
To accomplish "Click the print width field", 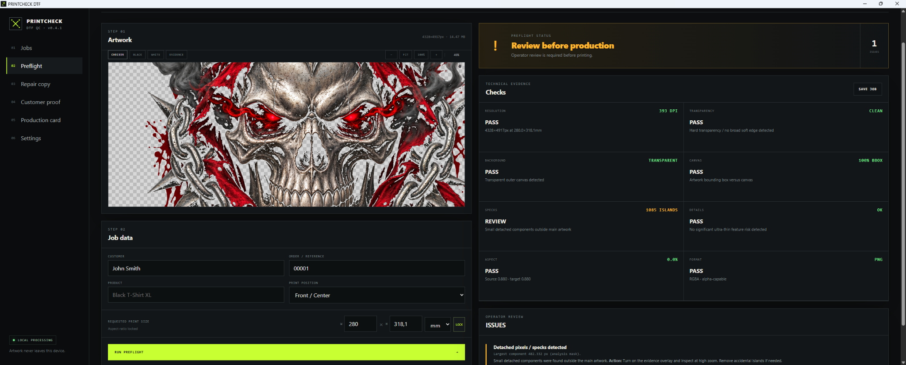I will [x=361, y=324].
